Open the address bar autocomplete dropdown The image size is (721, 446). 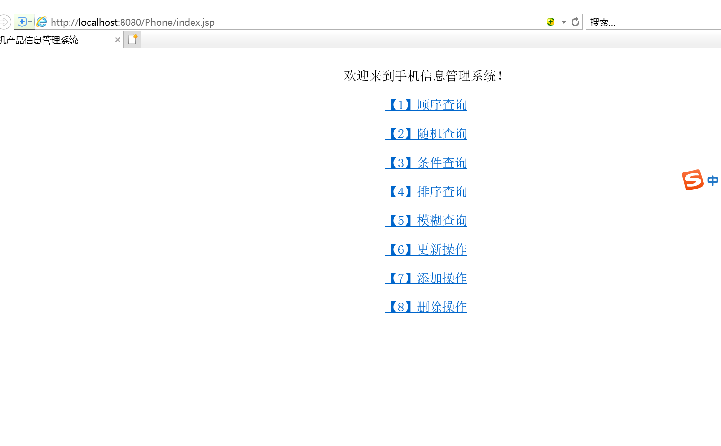[563, 22]
